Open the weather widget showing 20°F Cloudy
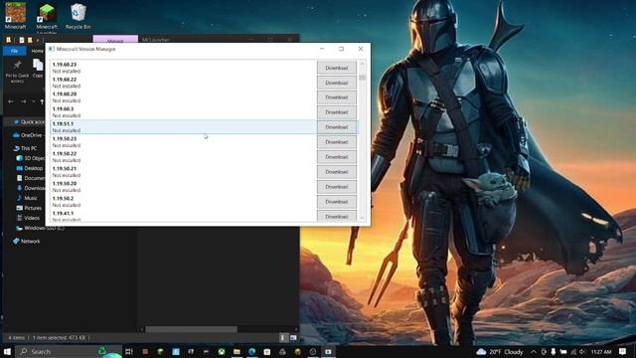 point(500,351)
